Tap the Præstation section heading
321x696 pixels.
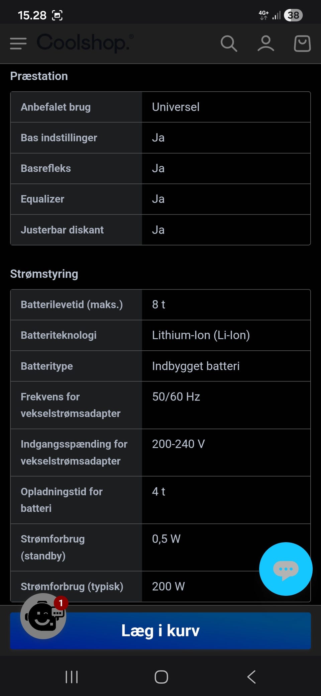(39, 76)
